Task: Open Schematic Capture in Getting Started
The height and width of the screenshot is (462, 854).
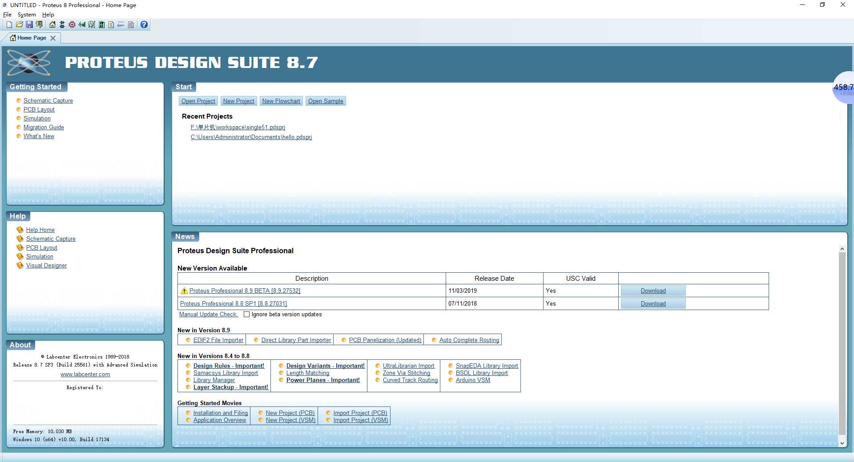Action: (x=48, y=101)
